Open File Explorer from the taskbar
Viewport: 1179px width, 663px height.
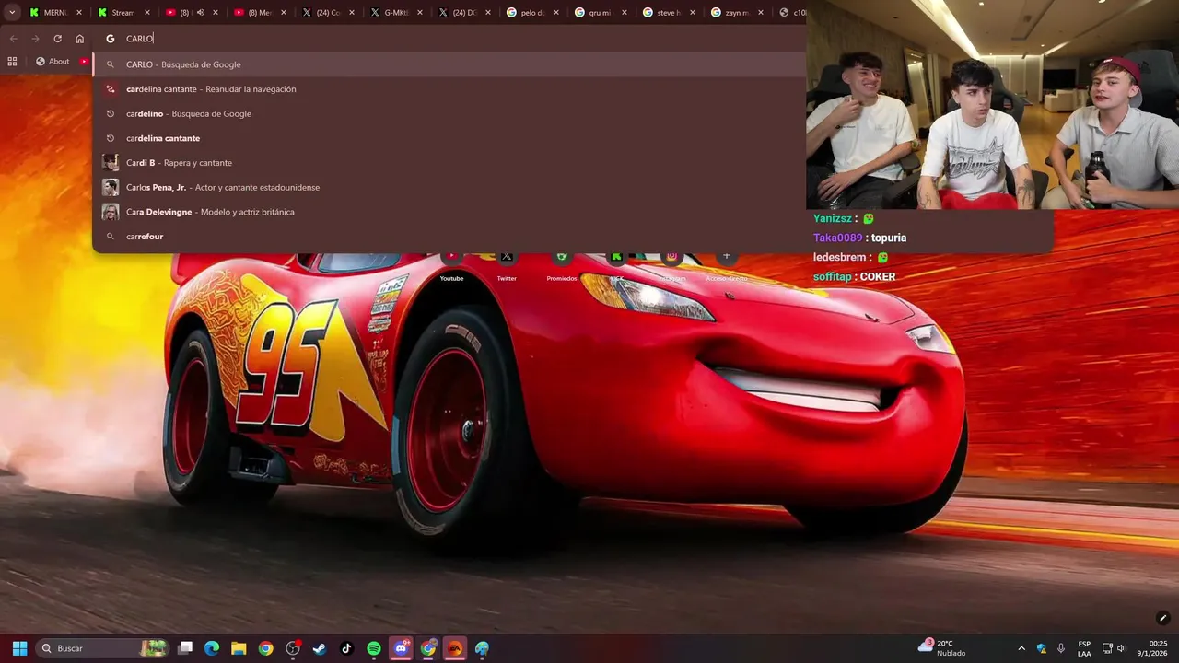point(239,648)
